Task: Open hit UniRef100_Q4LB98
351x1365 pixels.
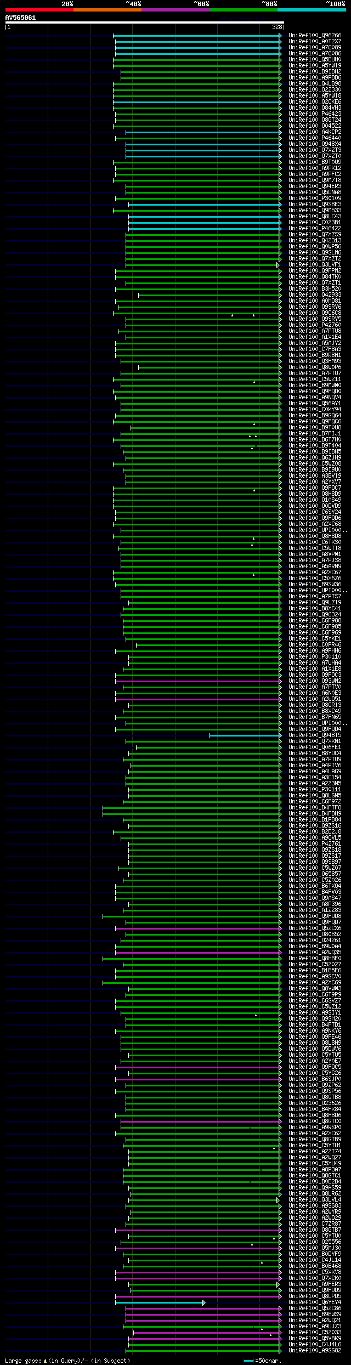Action: pos(315,84)
